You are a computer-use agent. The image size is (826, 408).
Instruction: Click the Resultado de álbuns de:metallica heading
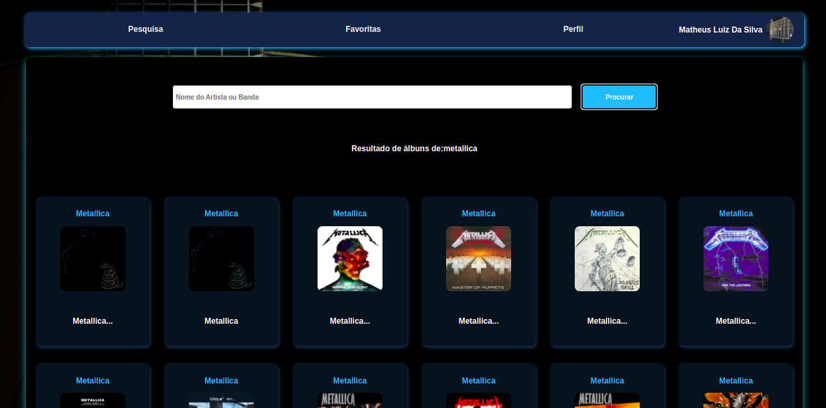pyautogui.click(x=414, y=149)
